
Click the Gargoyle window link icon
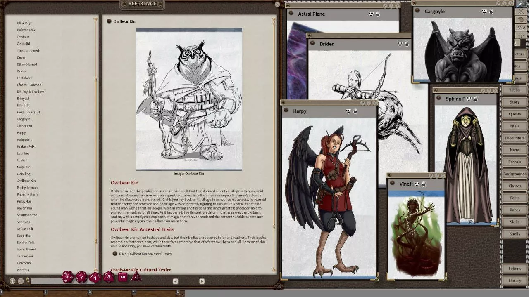[x=417, y=11]
